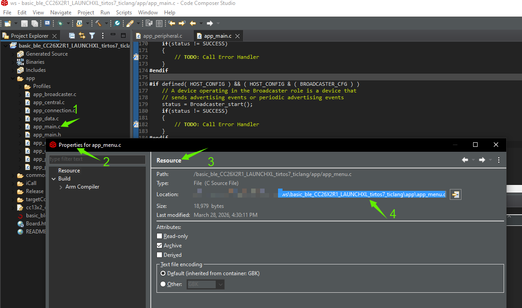Select app_main.c in Project Explorer
This screenshot has width=522, height=308.
point(47,127)
